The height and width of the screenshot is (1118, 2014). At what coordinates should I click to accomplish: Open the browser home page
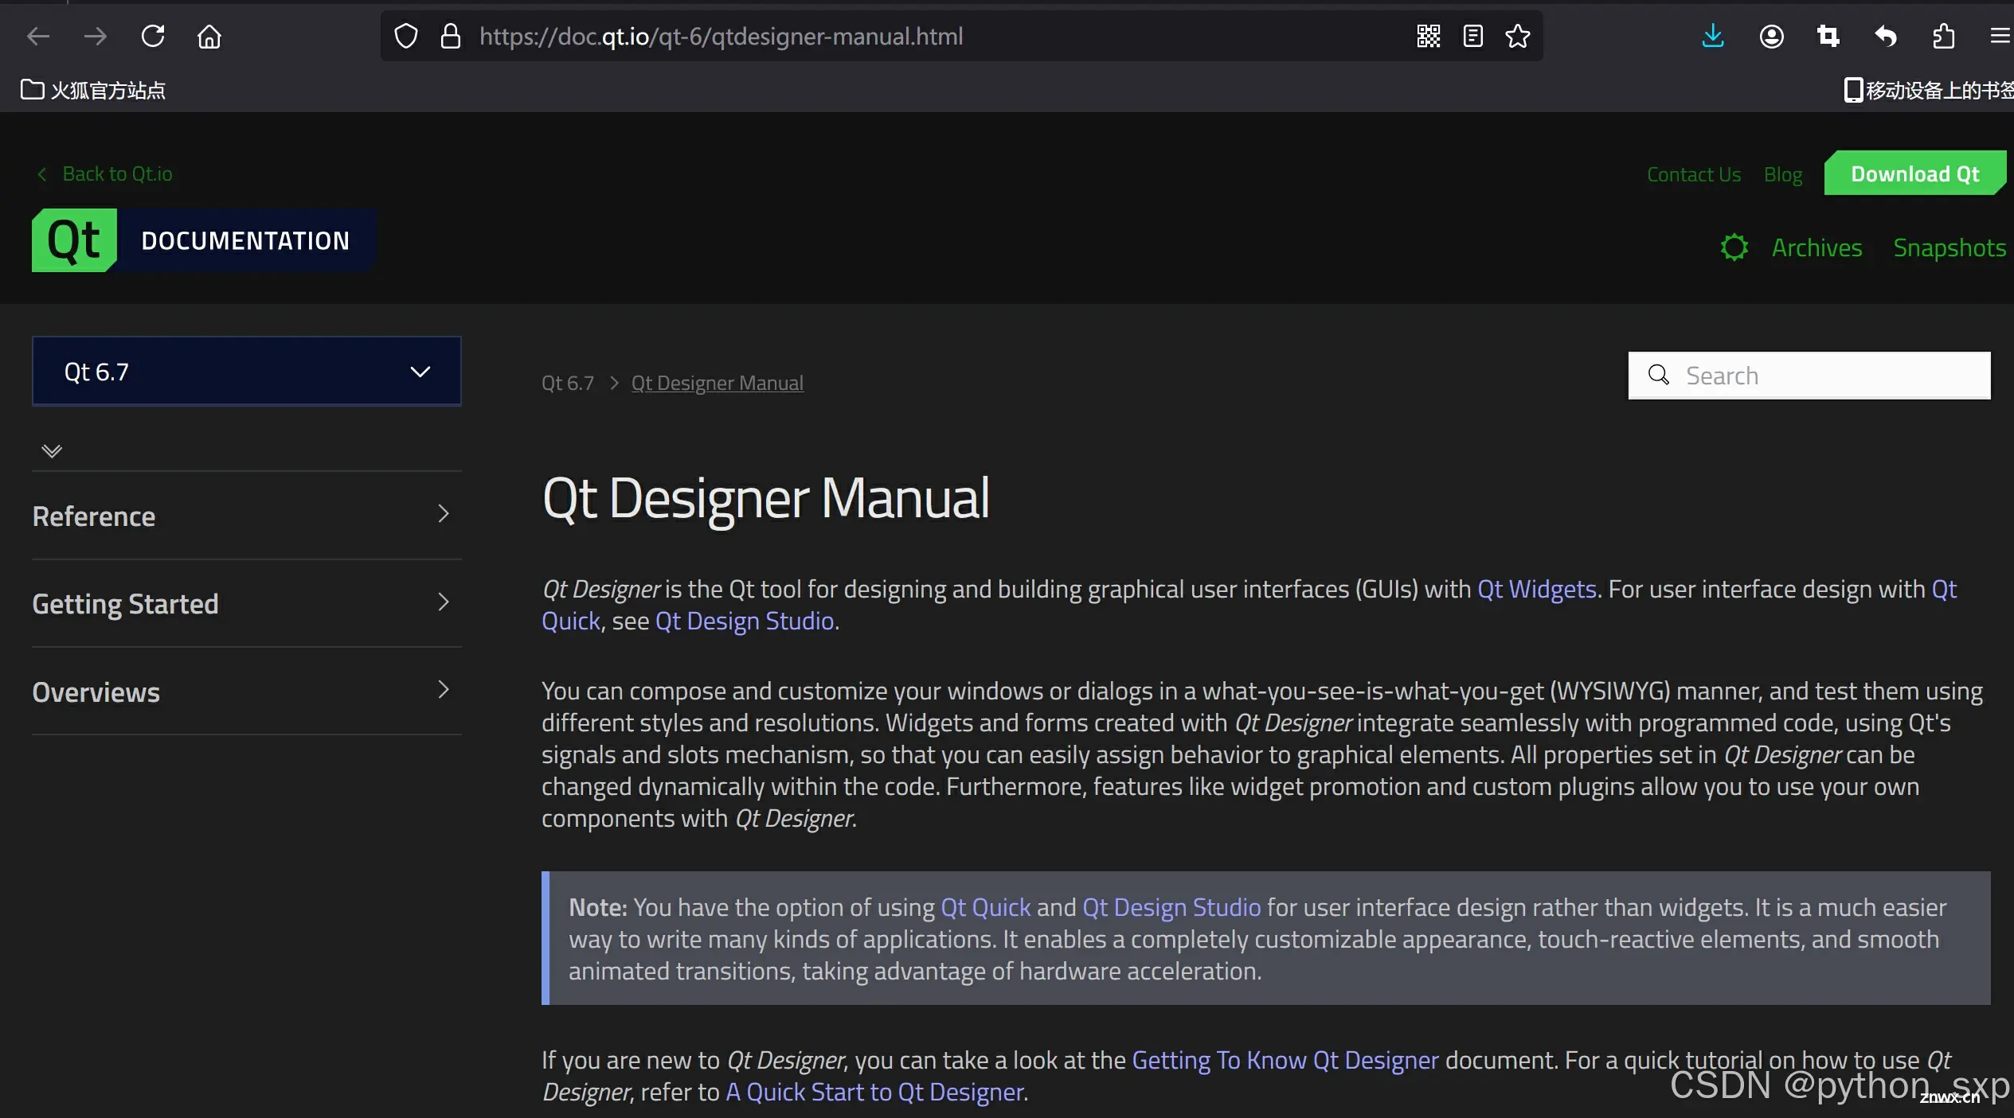pyautogui.click(x=209, y=36)
